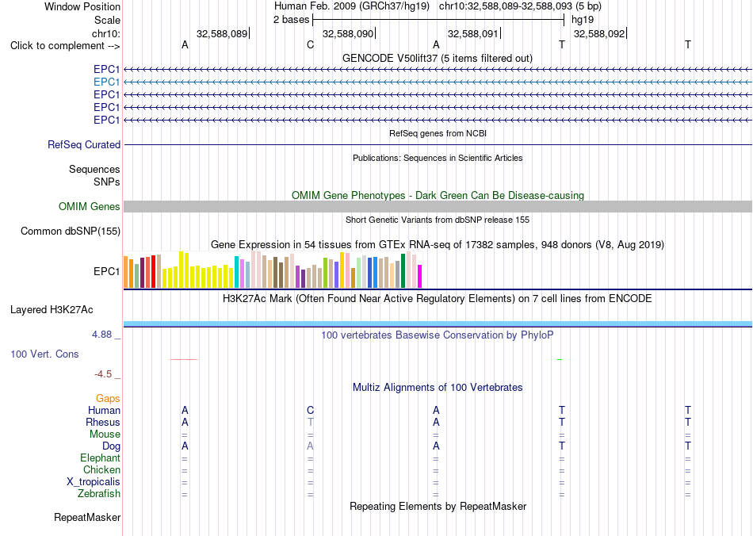Open the 'RefSeq genes from NCBI' track title
The image size is (753, 536).
pos(438,133)
